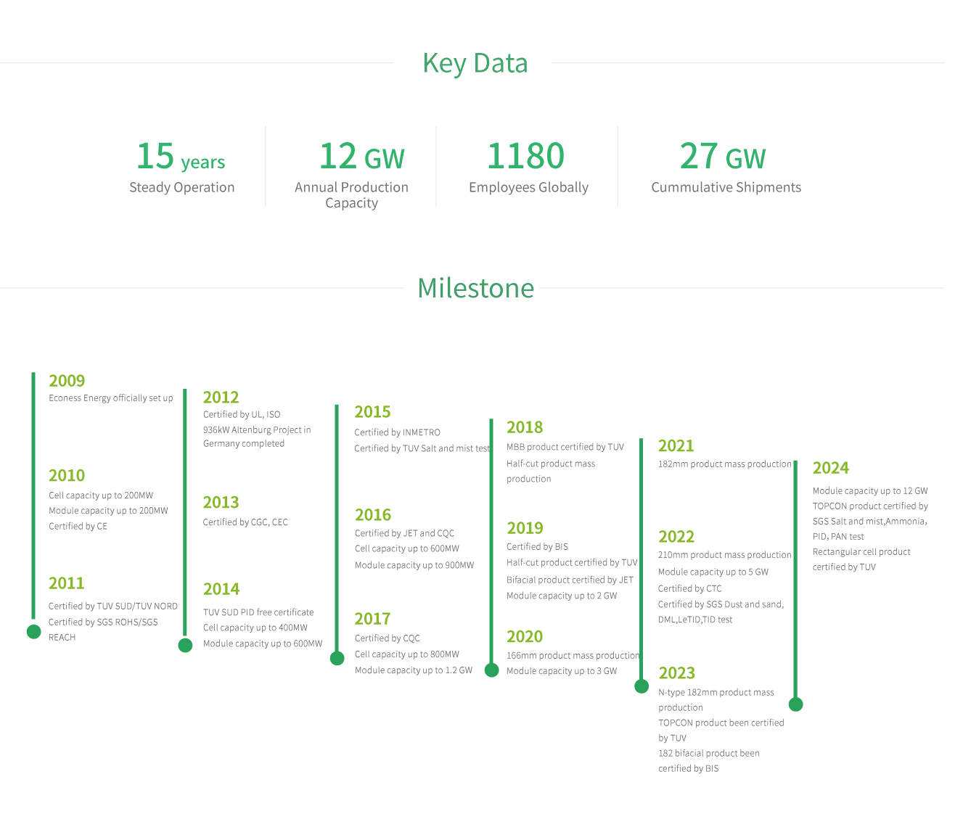Click the "15 years" Steady Operation figure

[x=181, y=157]
